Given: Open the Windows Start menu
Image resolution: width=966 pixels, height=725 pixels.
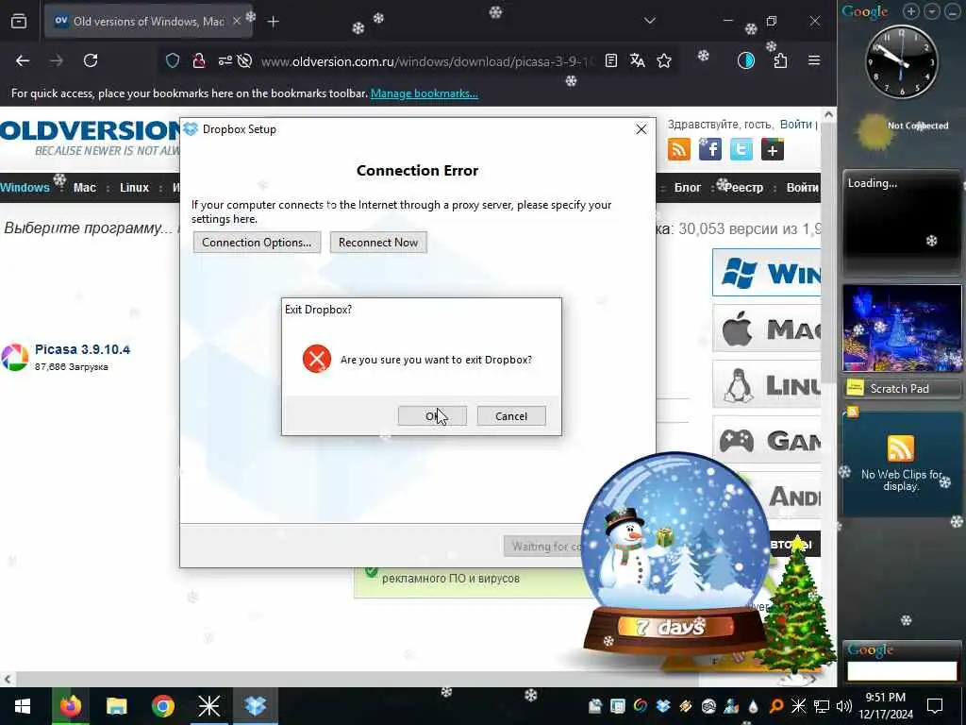Looking at the screenshot, I should [23, 706].
